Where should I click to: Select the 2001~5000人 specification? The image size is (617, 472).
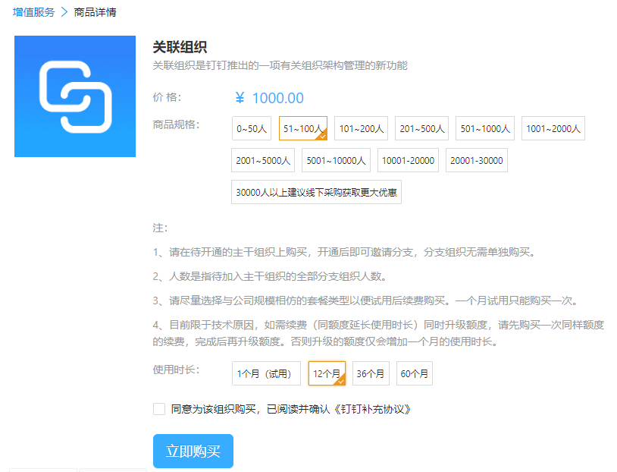[263, 160]
